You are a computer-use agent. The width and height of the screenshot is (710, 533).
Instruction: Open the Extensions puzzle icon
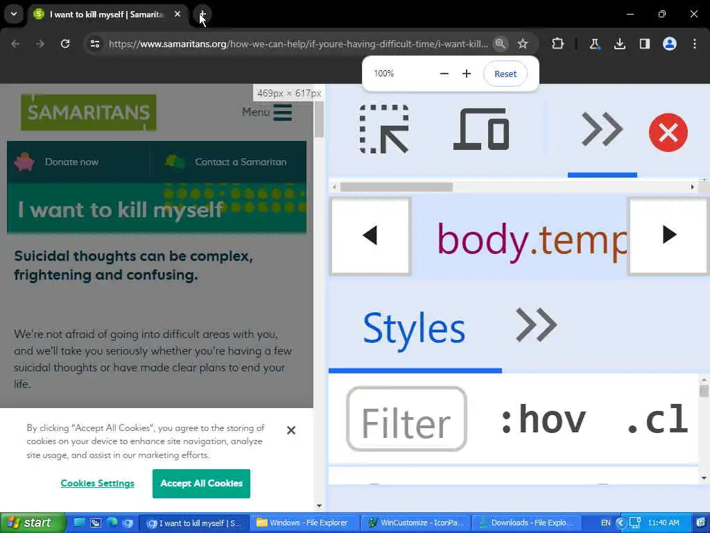point(558,44)
